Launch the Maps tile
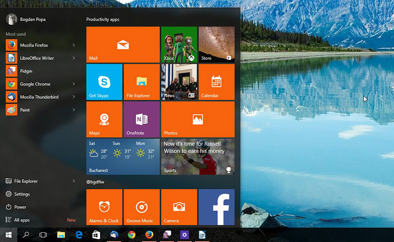394x242 pixels. pyautogui.click(x=104, y=119)
